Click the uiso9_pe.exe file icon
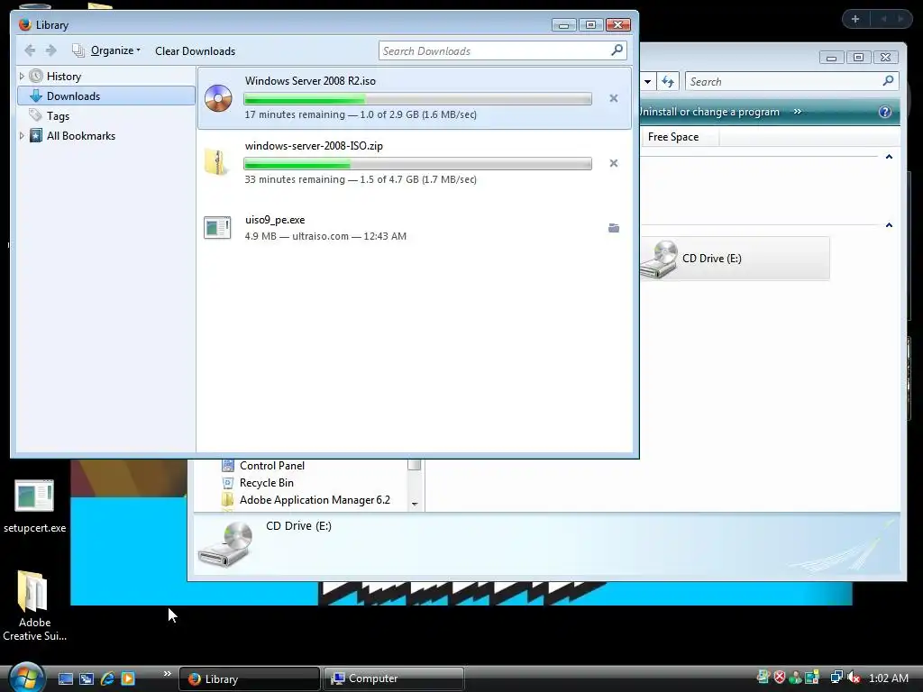The width and height of the screenshot is (923, 692). click(x=217, y=228)
